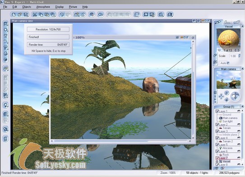Open the Objects menu
Screen dimensions: 245x177
pyautogui.click(x=27, y=7)
